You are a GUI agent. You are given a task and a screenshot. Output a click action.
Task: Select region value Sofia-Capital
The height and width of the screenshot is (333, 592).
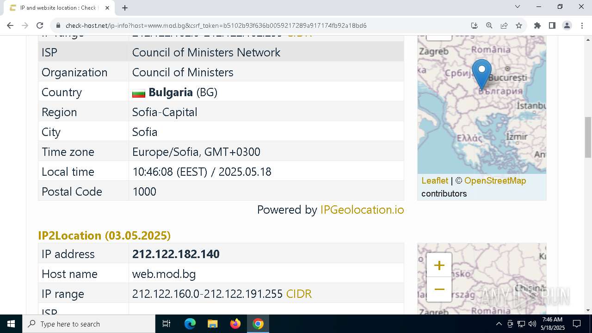165,112
